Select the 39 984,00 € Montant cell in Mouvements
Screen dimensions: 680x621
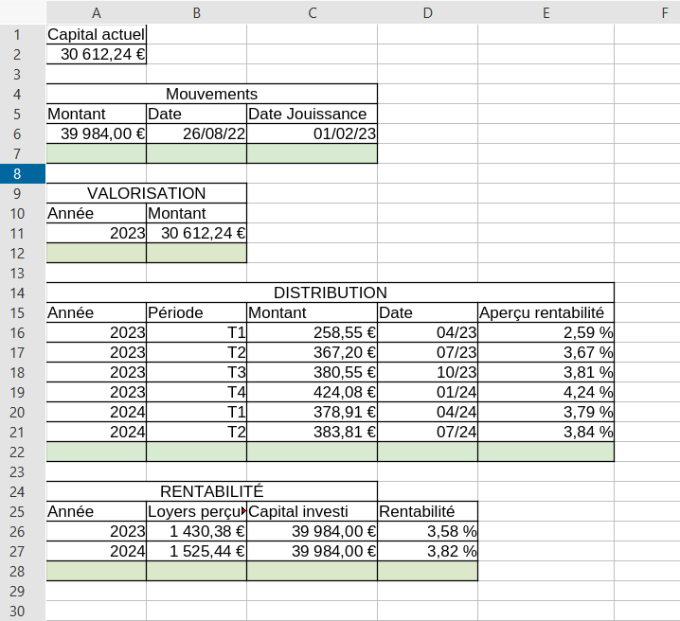[x=97, y=133]
